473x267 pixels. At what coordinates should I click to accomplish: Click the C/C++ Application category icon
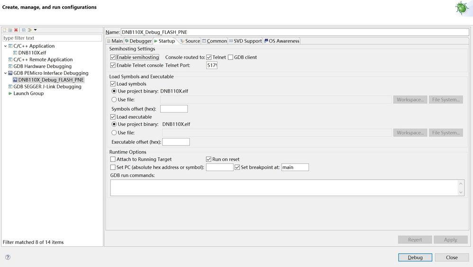(x=10, y=46)
